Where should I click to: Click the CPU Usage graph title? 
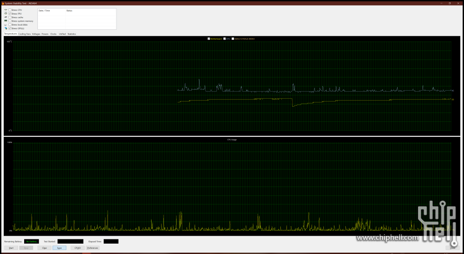[232, 140]
